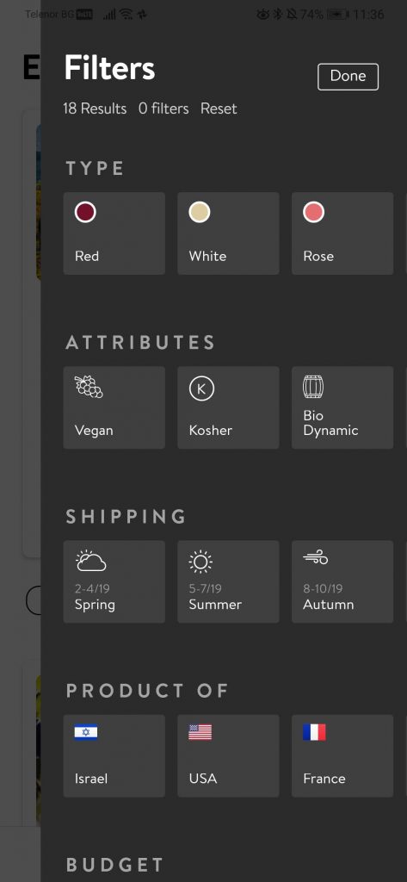This screenshot has height=882, width=407.
Task: Toggle the Red wine type filter
Action: (x=114, y=233)
